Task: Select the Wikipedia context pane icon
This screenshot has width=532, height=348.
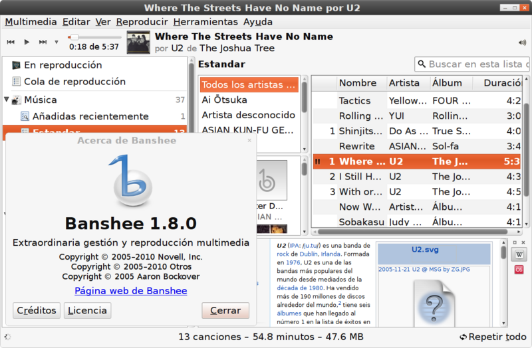Action: [519, 253]
